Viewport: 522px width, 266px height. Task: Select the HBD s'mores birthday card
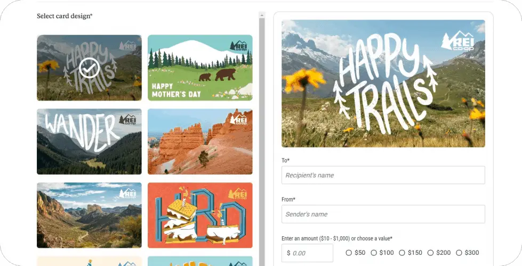coord(200,215)
